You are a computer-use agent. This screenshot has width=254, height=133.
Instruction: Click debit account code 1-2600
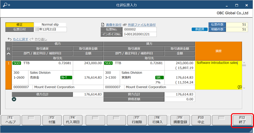point(19,78)
